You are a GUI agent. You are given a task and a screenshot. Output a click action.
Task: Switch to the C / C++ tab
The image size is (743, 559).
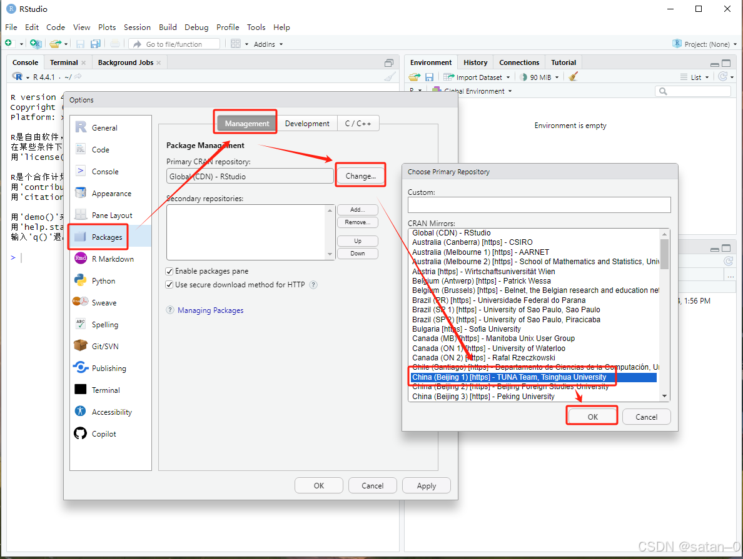pyautogui.click(x=358, y=124)
